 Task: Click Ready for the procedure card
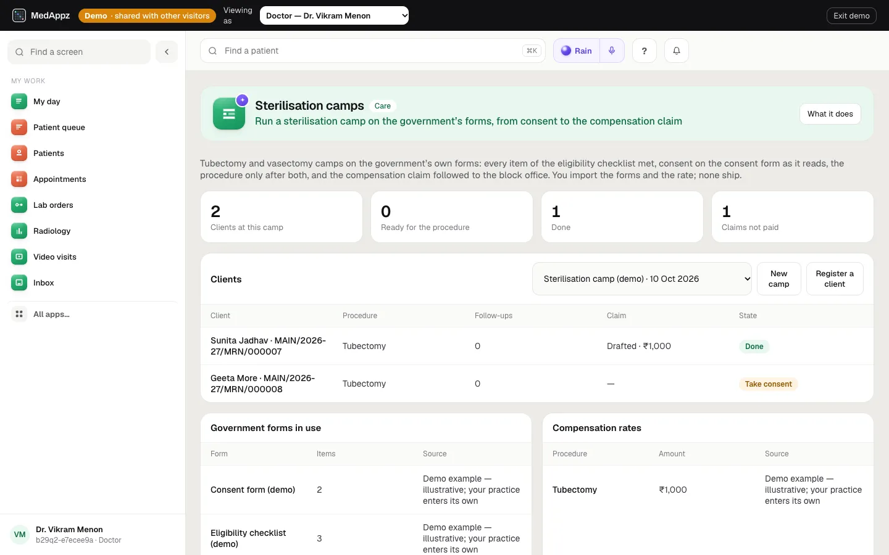click(x=452, y=216)
